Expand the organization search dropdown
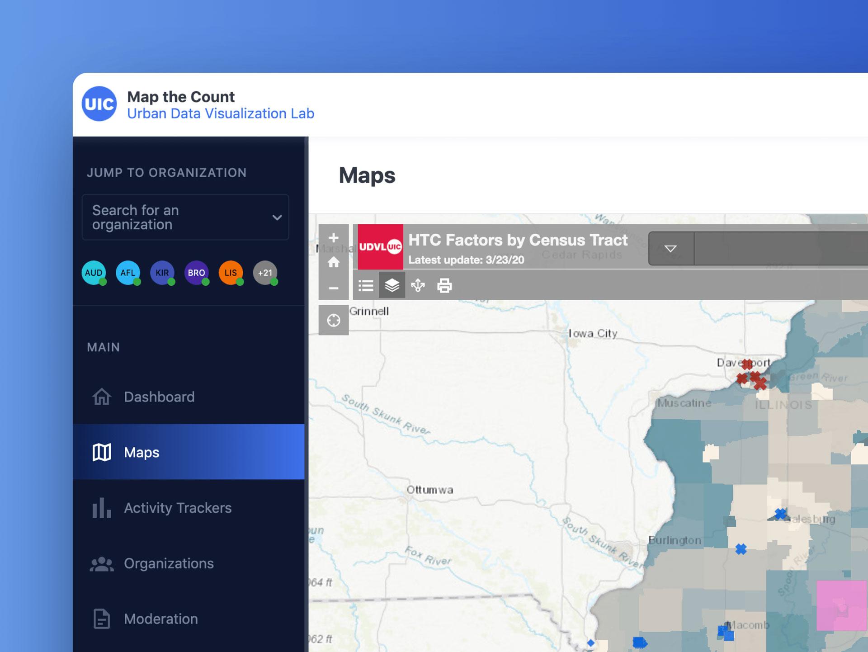868x652 pixels. point(277,217)
